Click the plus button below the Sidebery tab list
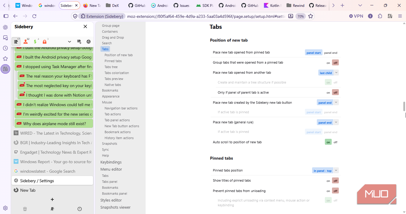406x214 pixels. (x=52, y=199)
